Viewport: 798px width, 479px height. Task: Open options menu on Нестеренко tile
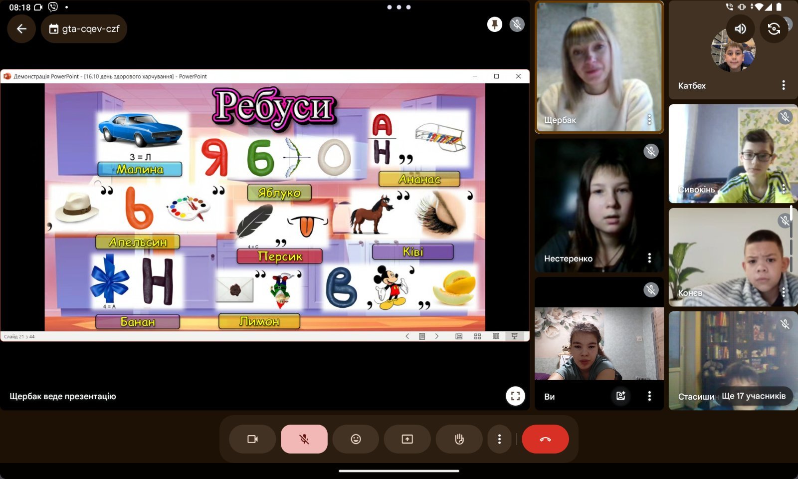(x=649, y=258)
